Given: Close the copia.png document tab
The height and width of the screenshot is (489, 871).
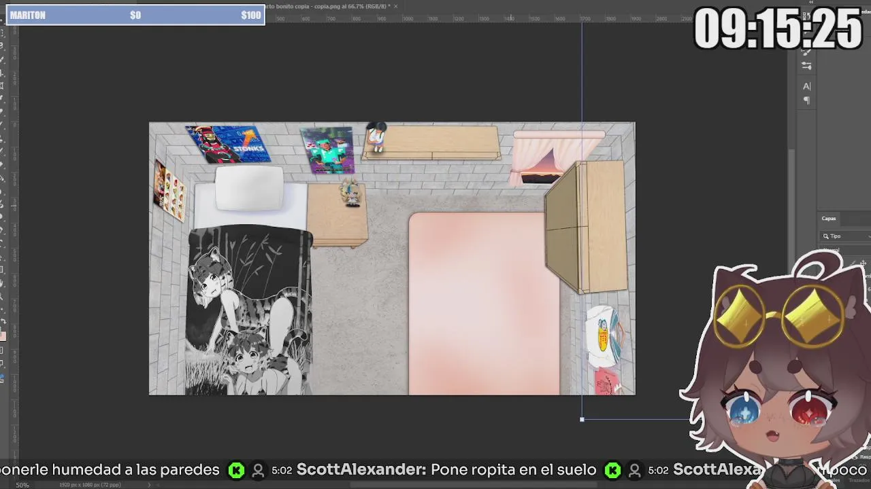Looking at the screenshot, I should [x=395, y=6].
